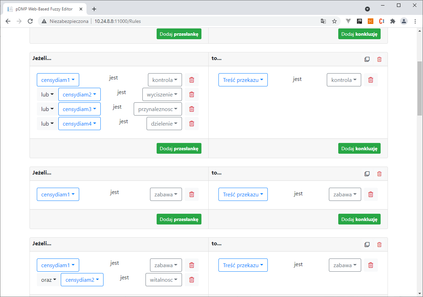423x297 pixels.
Task: Click the page vertical scrollbar thumb
Action: (x=420, y=88)
